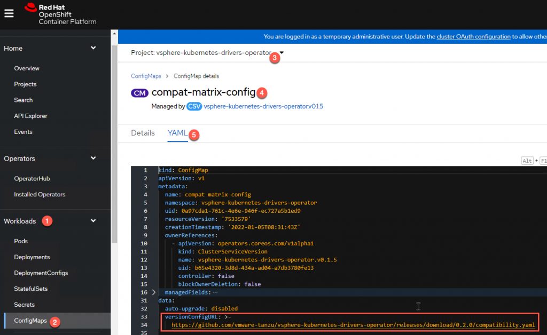This screenshot has width=547, height=335.
Task: Click the CM ConfigMap kind badge
Action: point(139,92)
